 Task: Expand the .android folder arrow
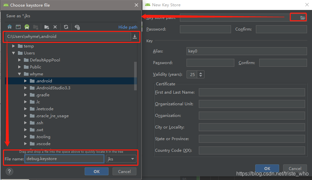26,81
